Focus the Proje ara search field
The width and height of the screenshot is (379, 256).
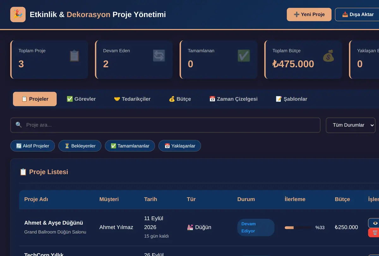(x=165, y=125)
